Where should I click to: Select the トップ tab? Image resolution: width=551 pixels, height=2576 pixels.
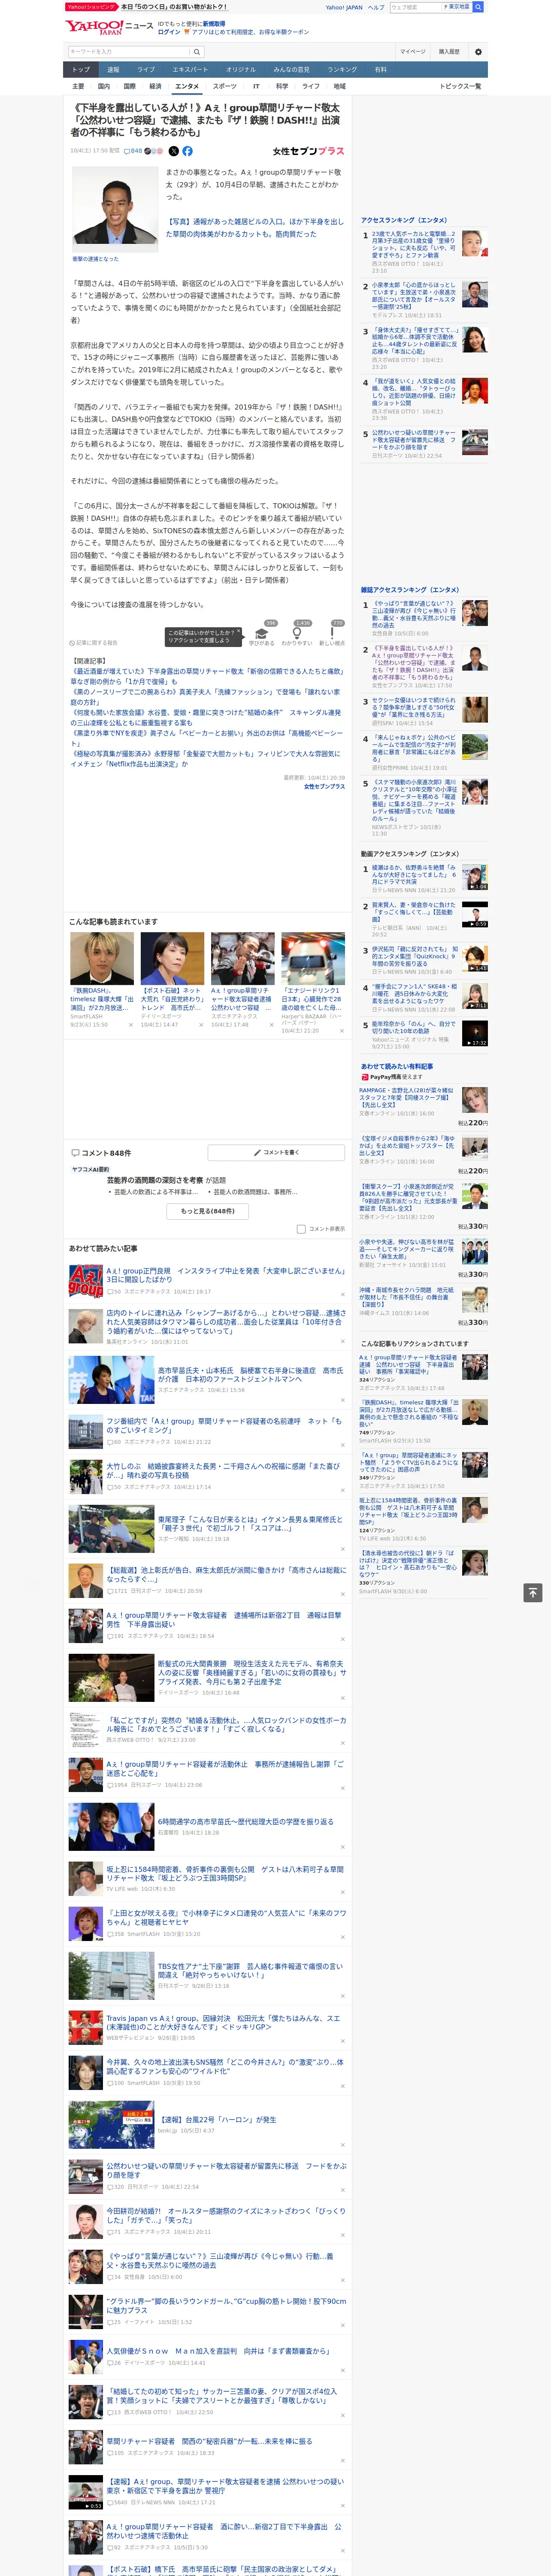point(81,70)
